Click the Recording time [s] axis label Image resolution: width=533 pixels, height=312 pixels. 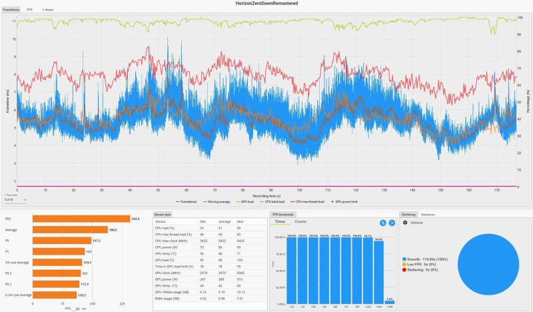point(266,196)
